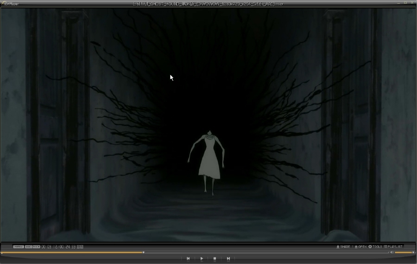Click the Open file button
This screenshot has height=264, width=417.
[360, 246]
